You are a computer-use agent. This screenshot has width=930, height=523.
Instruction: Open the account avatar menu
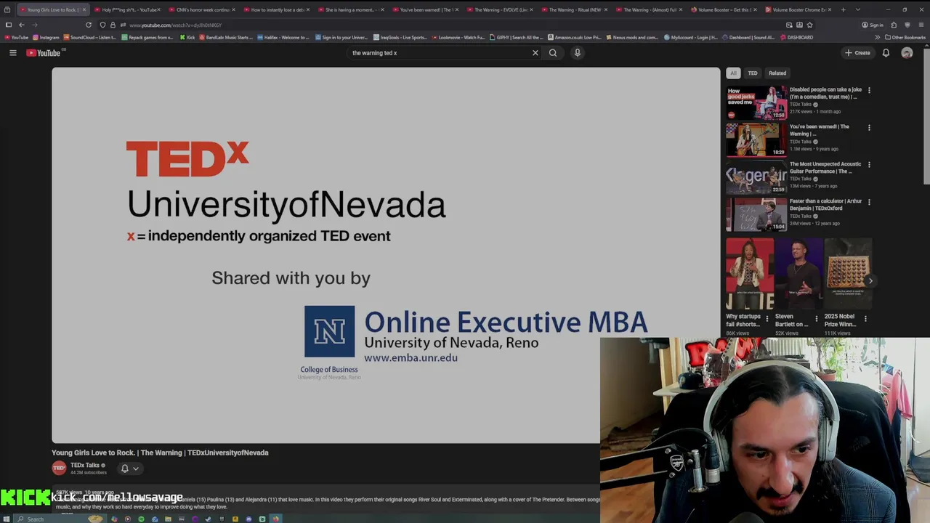pos(907,53)
